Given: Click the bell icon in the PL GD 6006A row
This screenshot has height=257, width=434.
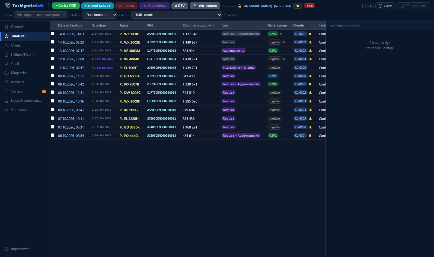Looking at the screenshot, I should click(311, 76).
